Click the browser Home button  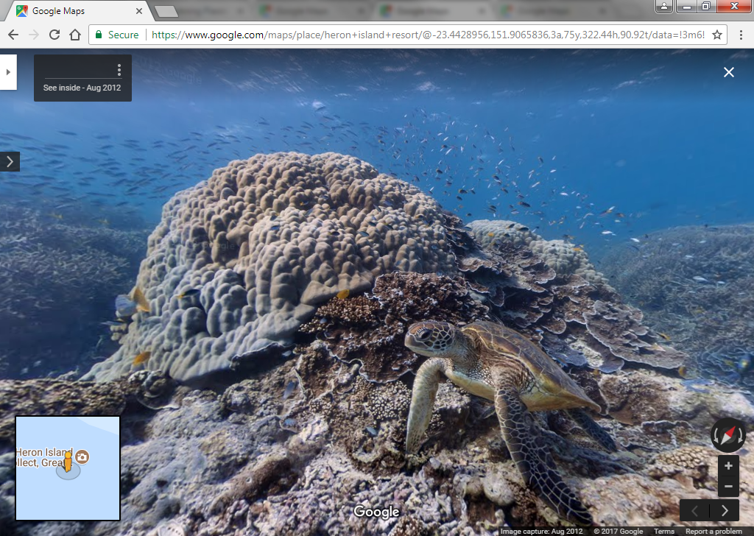75,35
